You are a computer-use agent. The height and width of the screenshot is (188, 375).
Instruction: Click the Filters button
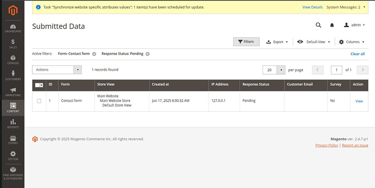tap(246, 42)
